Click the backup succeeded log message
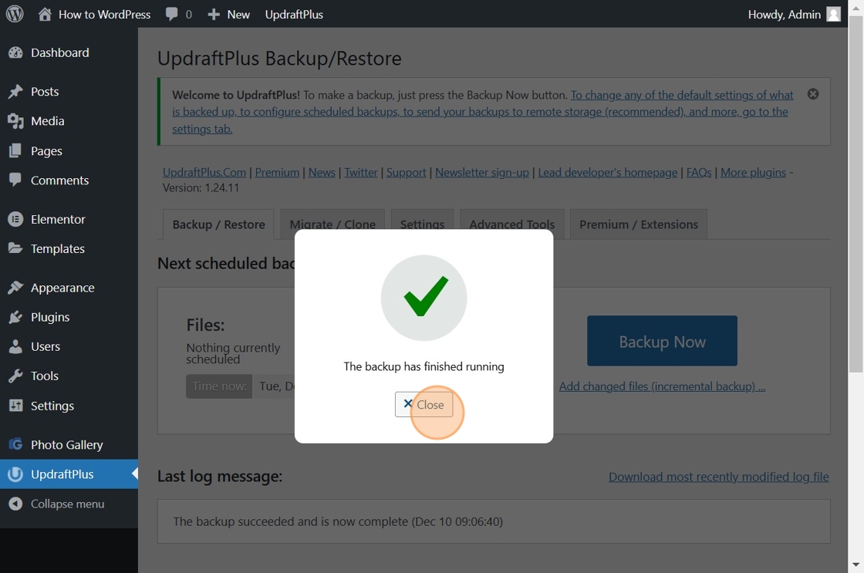Image resolution: width=864 pixels, height=573 pixels. 338,521
